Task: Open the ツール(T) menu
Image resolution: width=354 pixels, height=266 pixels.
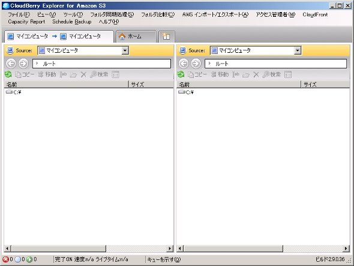Action: (73, 14)
